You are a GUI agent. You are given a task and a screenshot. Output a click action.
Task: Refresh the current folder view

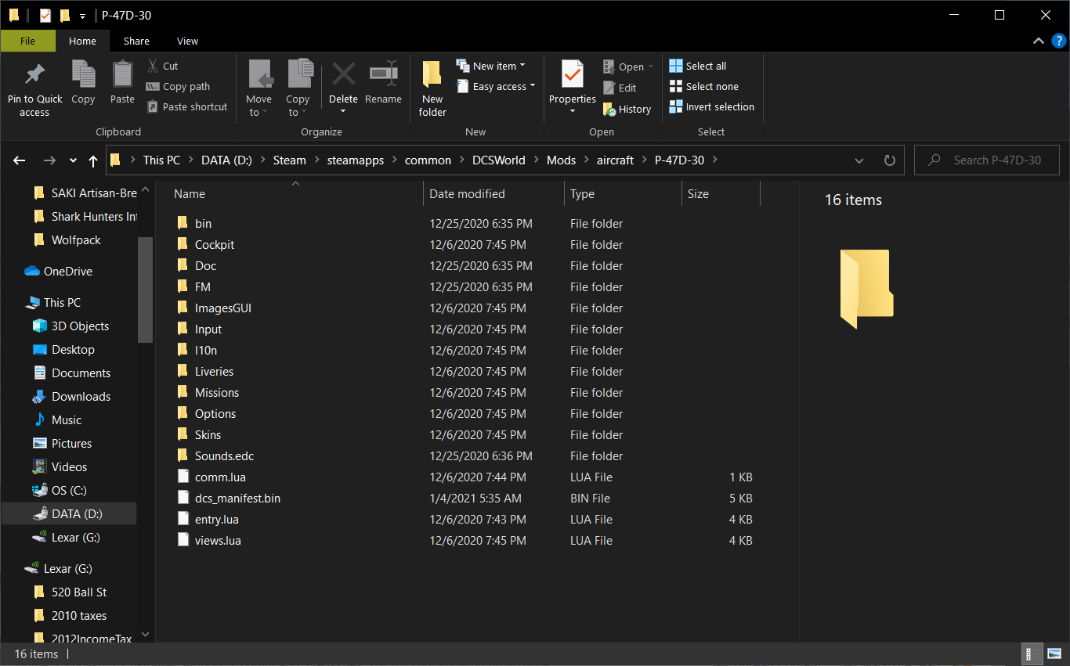(x=889, y=160)
